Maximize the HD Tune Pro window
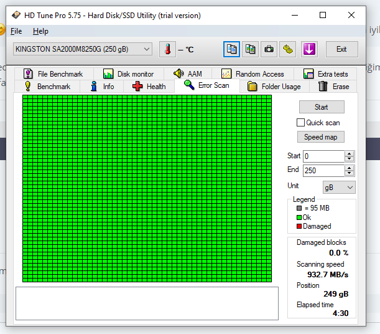The width and height of the screenshot is (380, 334). pos(323,15)
